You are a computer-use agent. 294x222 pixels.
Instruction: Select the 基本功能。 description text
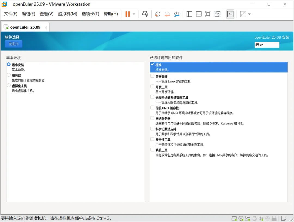[x=19, y=70]
